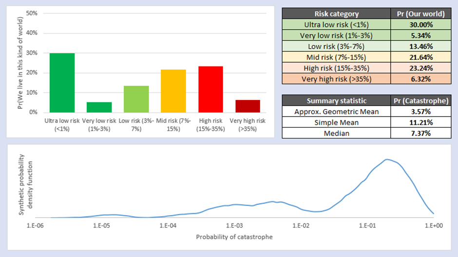458x257 pixels.
Task: Click the peak of the blue density curve
Action: 387,159
